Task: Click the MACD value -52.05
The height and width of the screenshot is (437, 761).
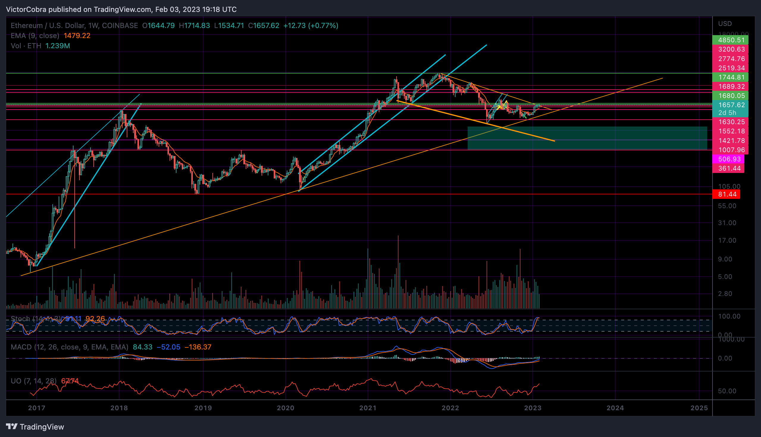Action: point(168,347)
